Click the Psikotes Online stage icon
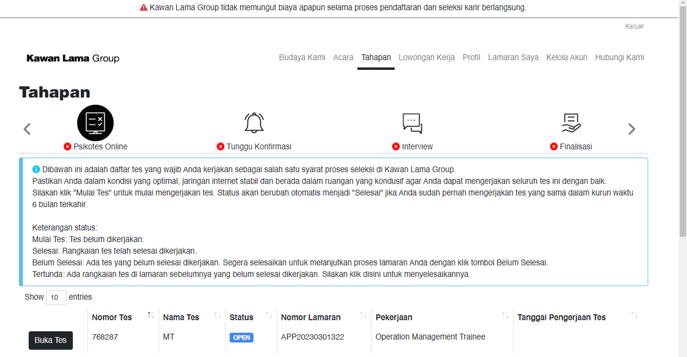687x357 pixels. (96, 123)
